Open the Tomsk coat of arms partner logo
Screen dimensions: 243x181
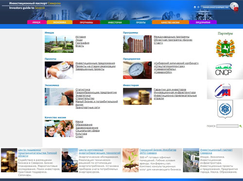(226, 48)
